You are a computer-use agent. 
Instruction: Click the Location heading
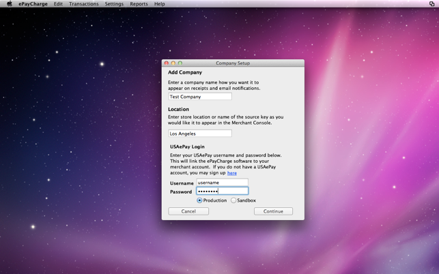pos(178,109)
